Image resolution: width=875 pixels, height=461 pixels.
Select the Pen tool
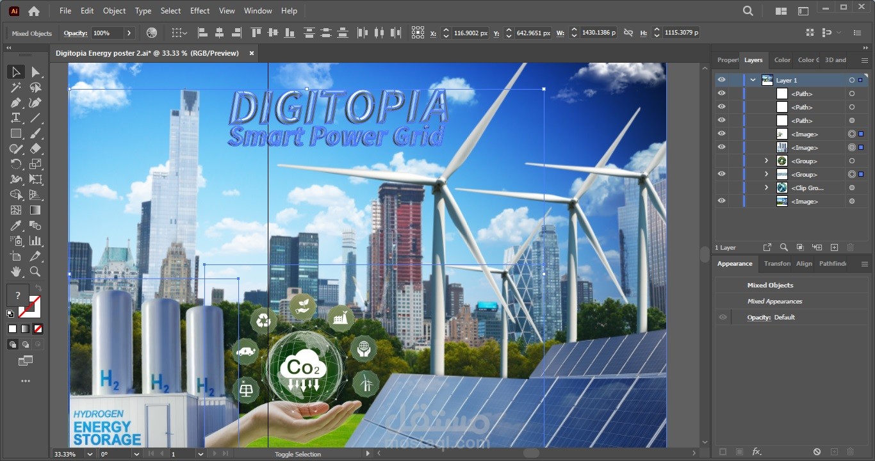tap(16, 103)
